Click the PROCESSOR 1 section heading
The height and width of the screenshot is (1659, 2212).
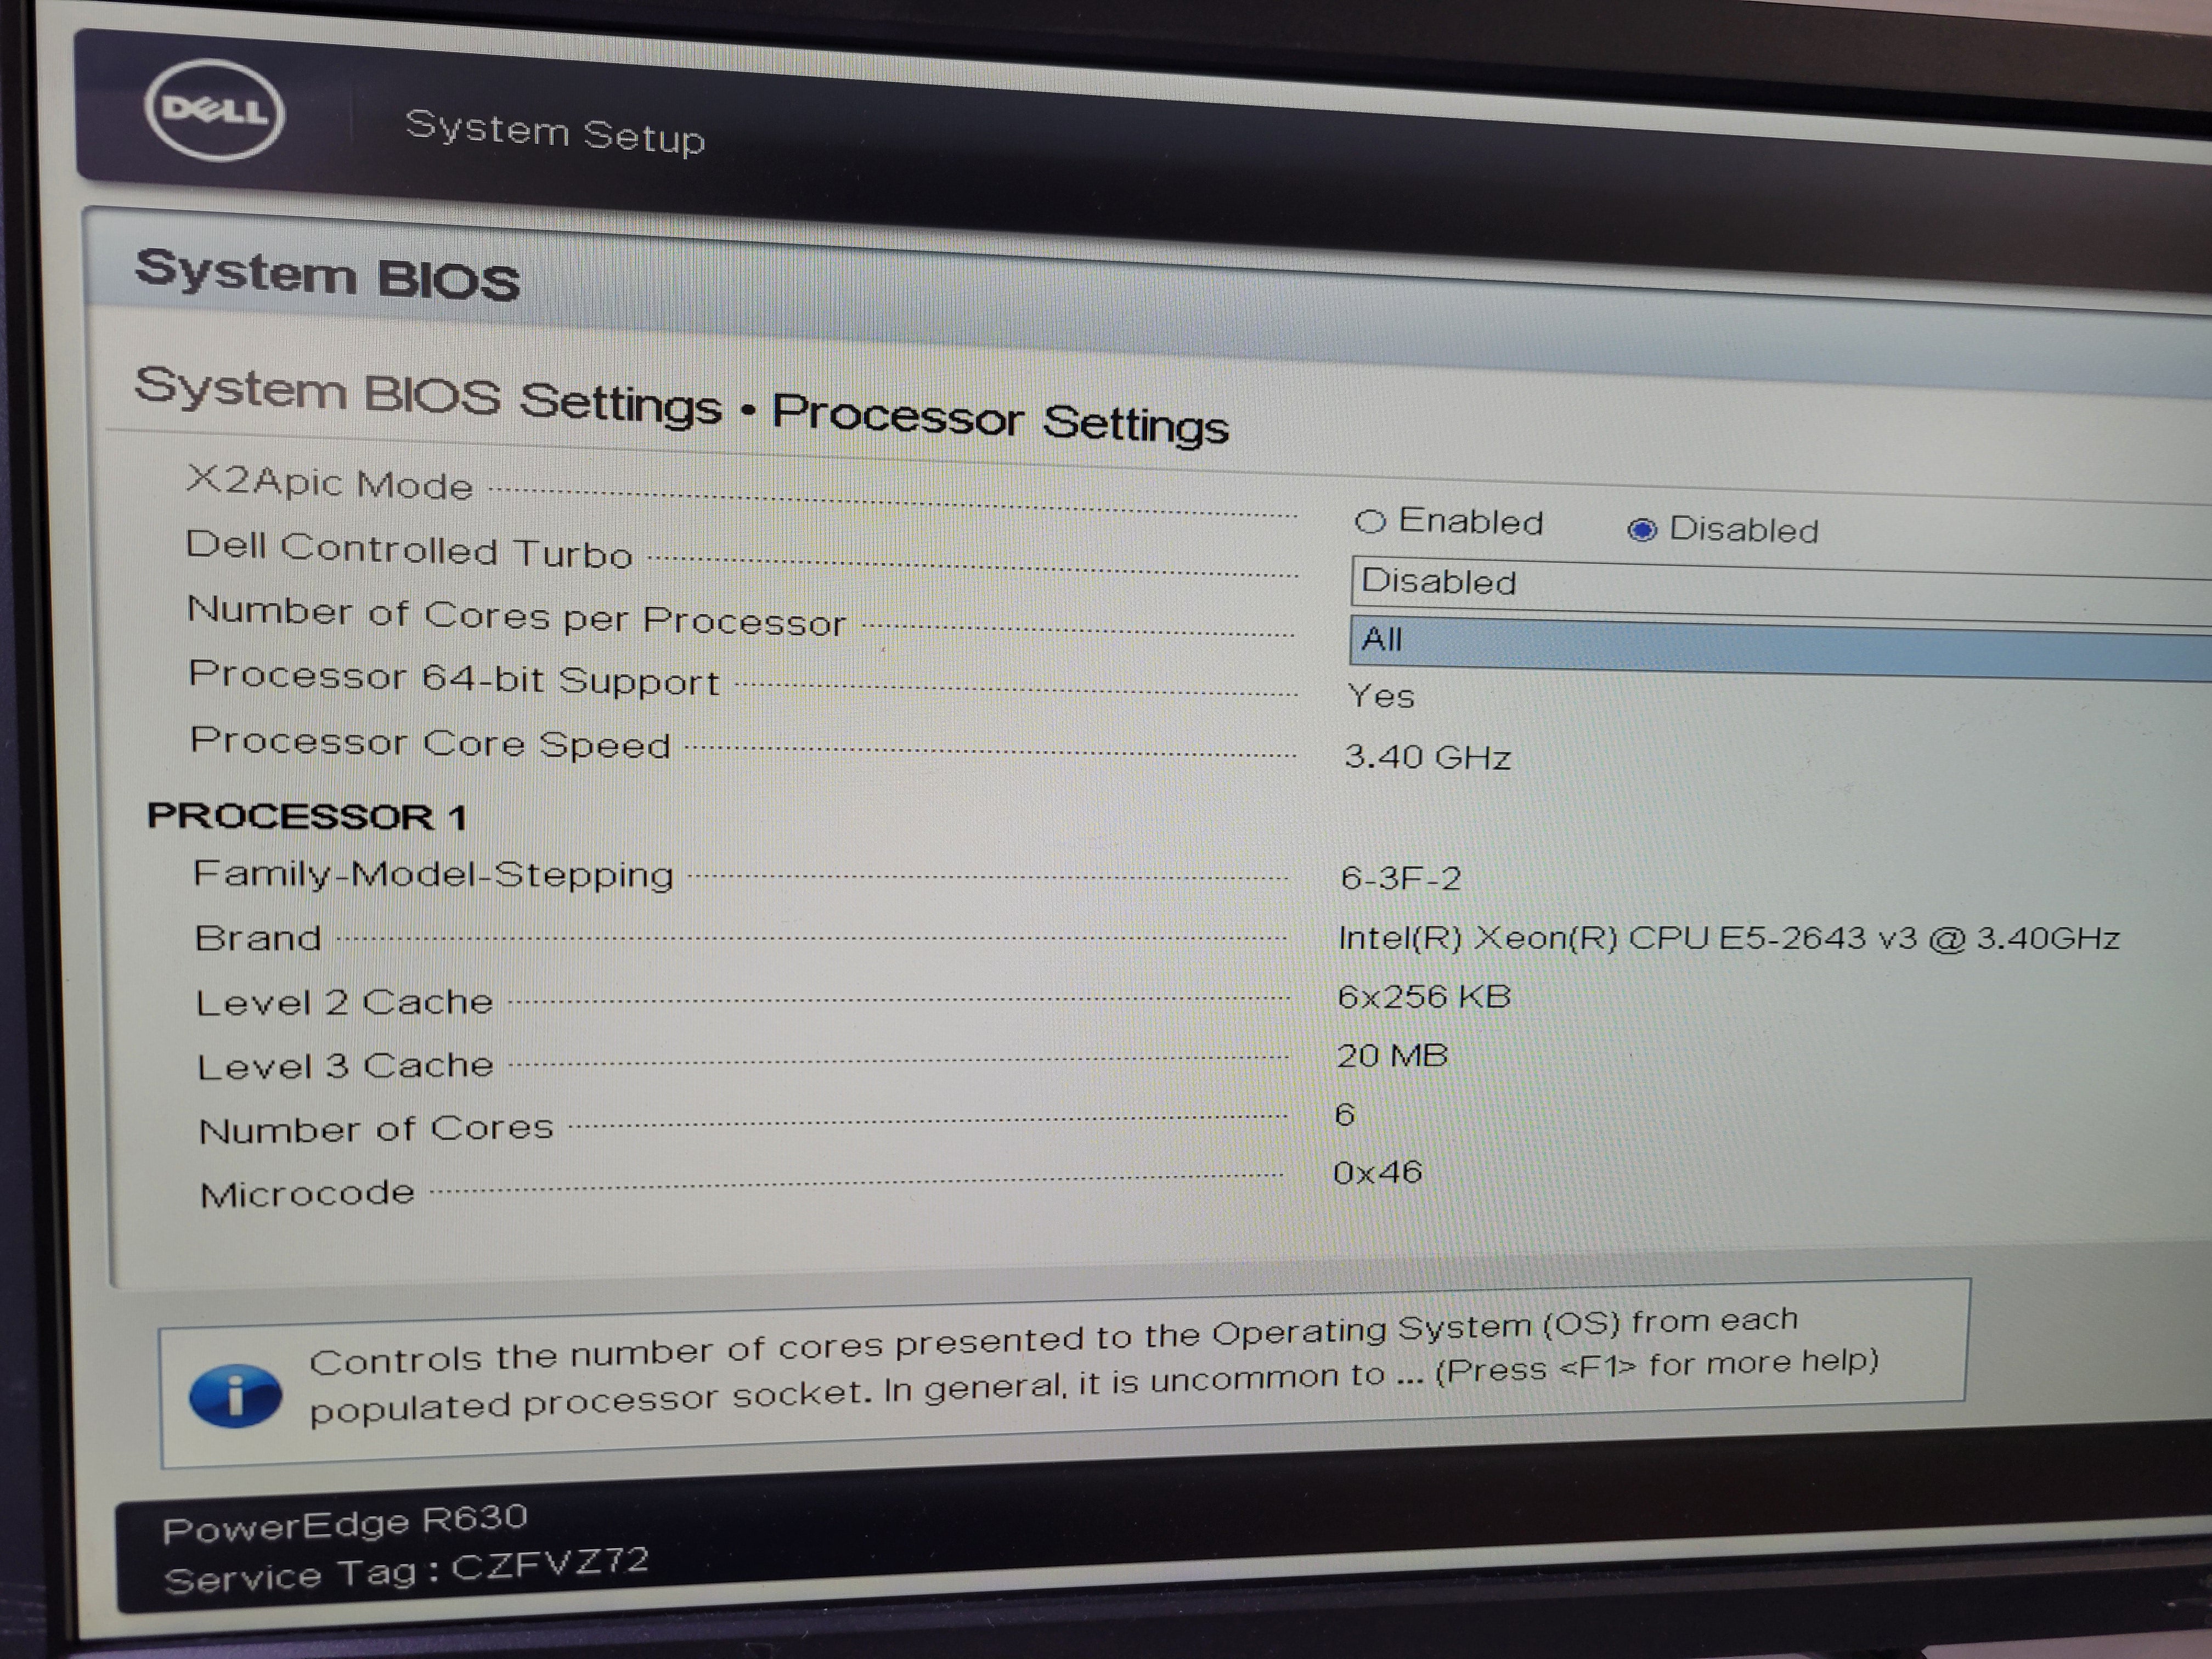[307, 816]
